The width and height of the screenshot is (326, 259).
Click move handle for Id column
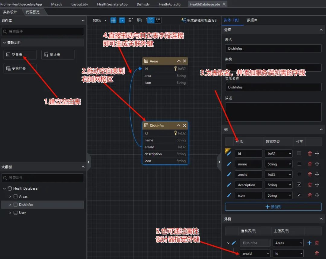317,153
